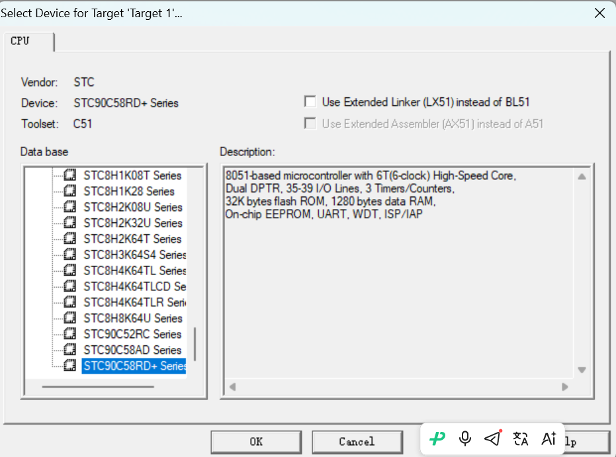Click the chip icon beside STC8H8K64U Series
The image size is (616, 457).
coord(70,318)
